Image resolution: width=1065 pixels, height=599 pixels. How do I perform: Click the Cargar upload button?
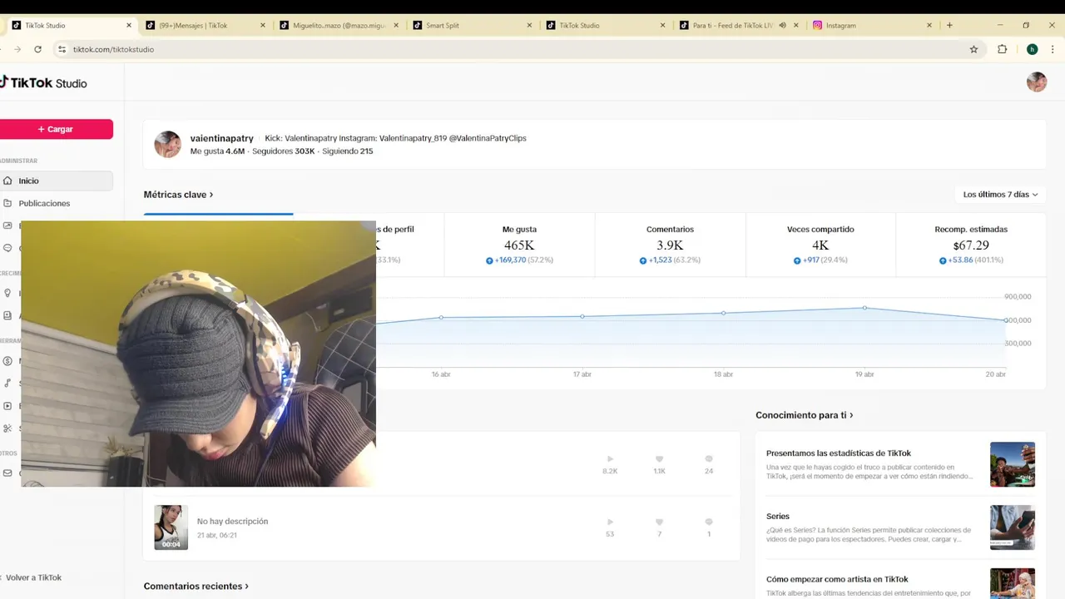tap(55, 129)
